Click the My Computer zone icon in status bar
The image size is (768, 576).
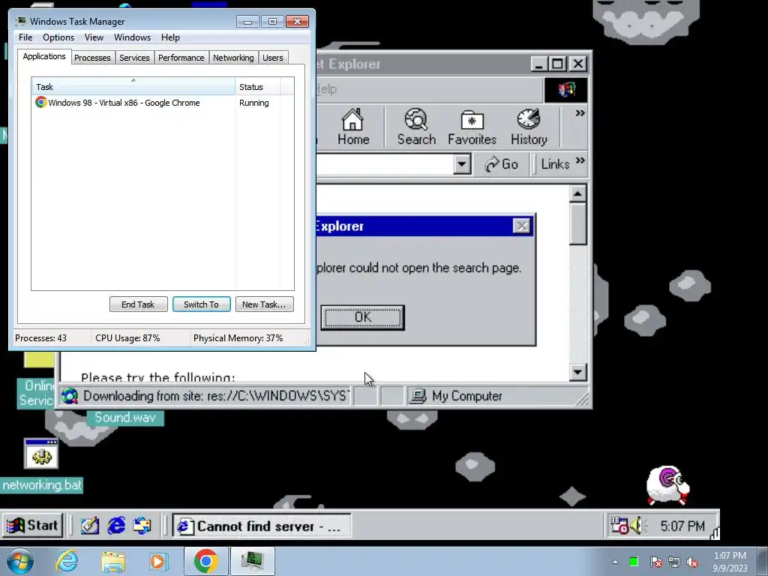(418, 396)
